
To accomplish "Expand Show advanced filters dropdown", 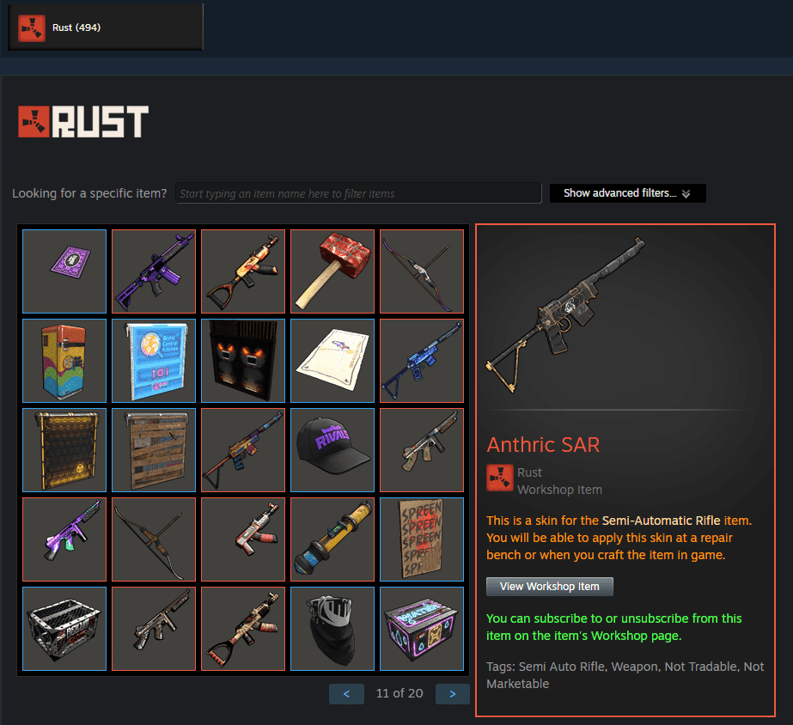I will tap(628, 193).
